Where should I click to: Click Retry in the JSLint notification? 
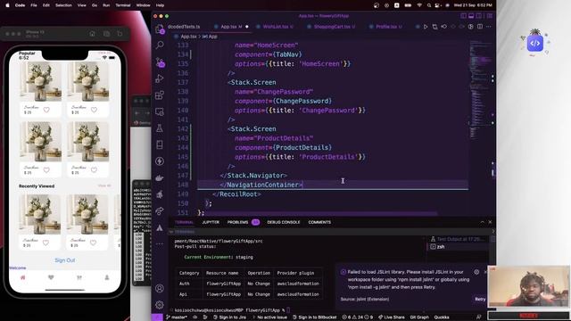pyautogui.click(x=480, y=299)
